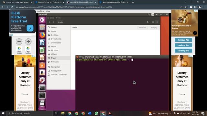
Task: Click search icon in Trash window toolbar
Action: coord(147,22)
